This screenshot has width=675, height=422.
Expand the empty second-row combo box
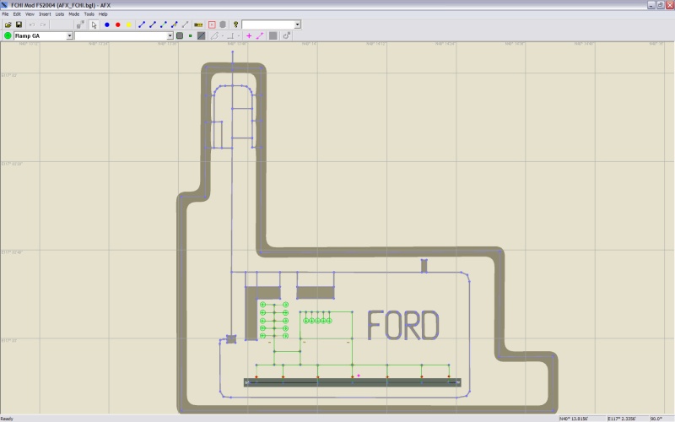(x=170, y=35)
